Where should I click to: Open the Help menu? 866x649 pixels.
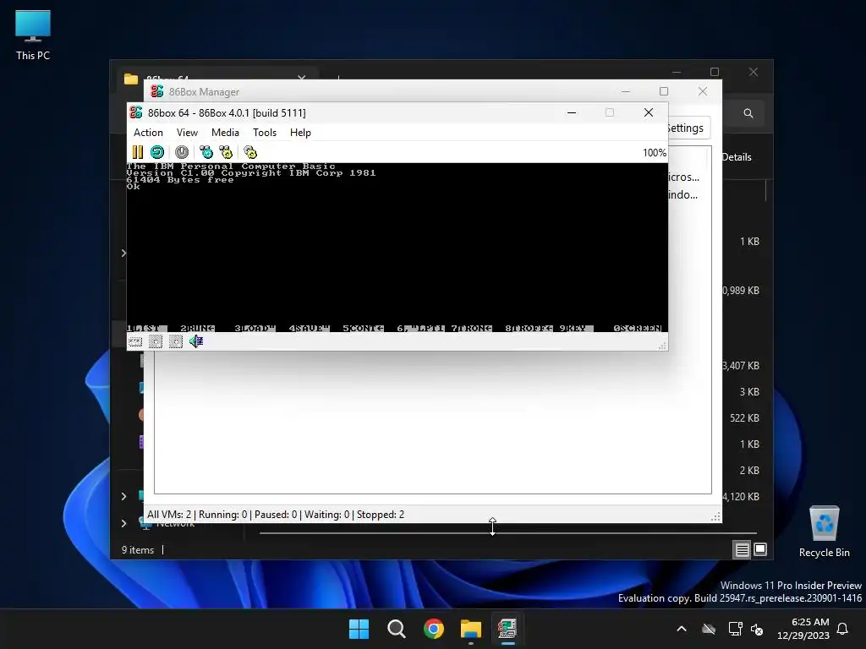[300, 133]
